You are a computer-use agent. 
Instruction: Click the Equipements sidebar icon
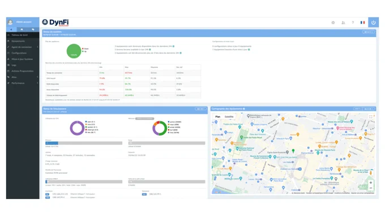tap(8, 41)
